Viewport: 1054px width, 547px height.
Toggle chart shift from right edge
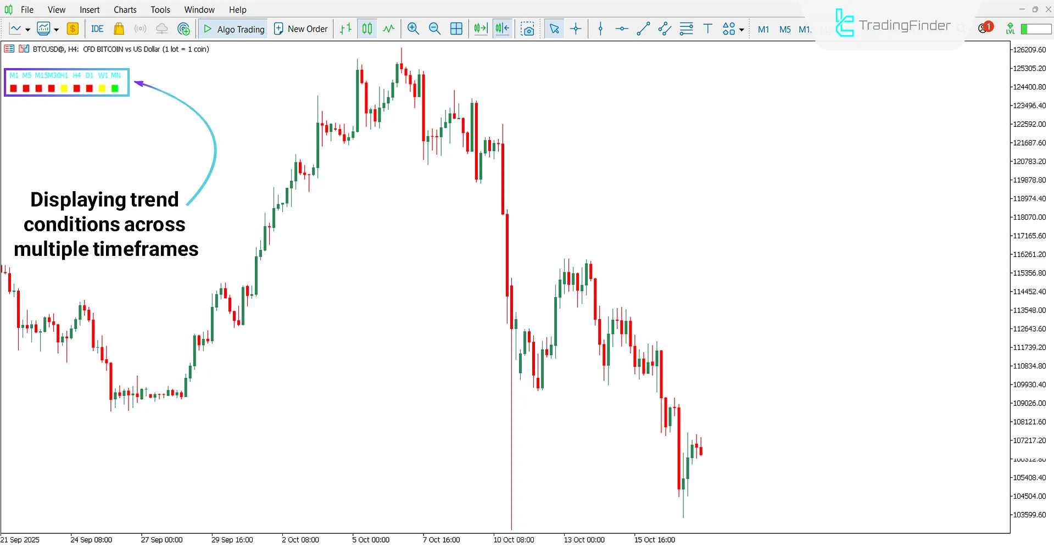tap(502, 29)
